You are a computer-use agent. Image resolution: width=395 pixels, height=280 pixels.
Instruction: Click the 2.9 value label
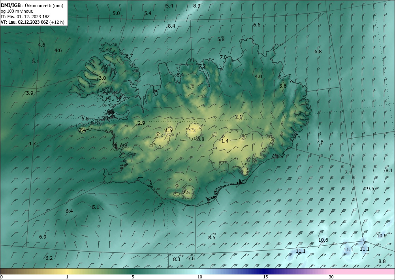141,123
